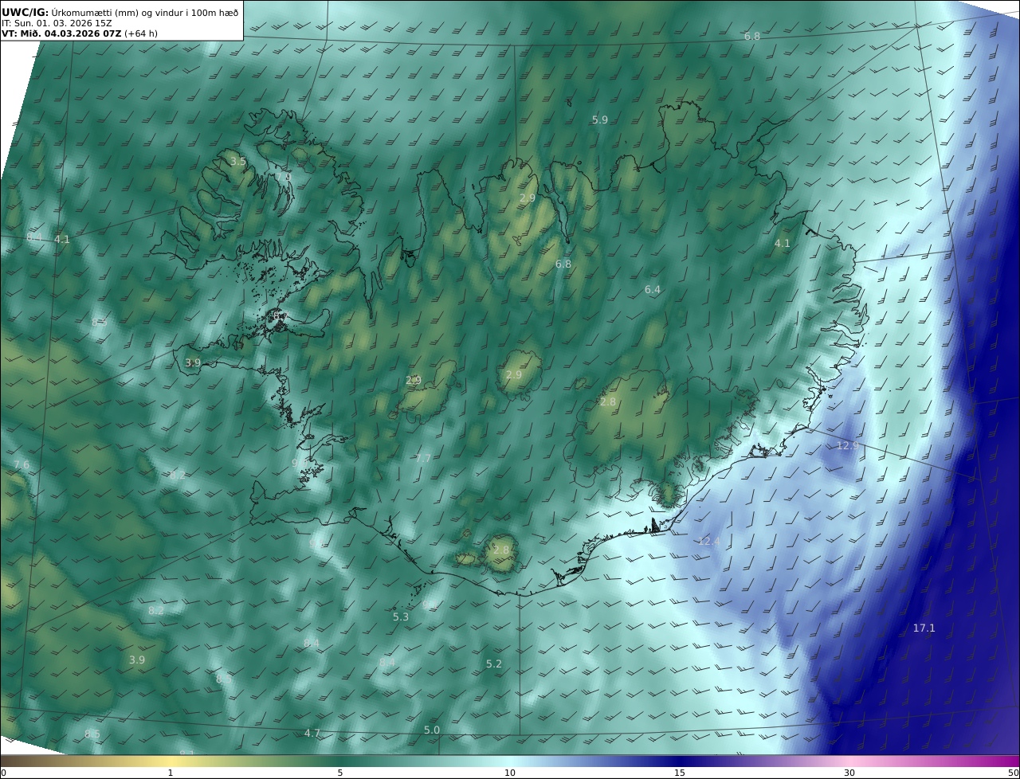
Task: Click the 5.2 value label
Action: point(494,664)
